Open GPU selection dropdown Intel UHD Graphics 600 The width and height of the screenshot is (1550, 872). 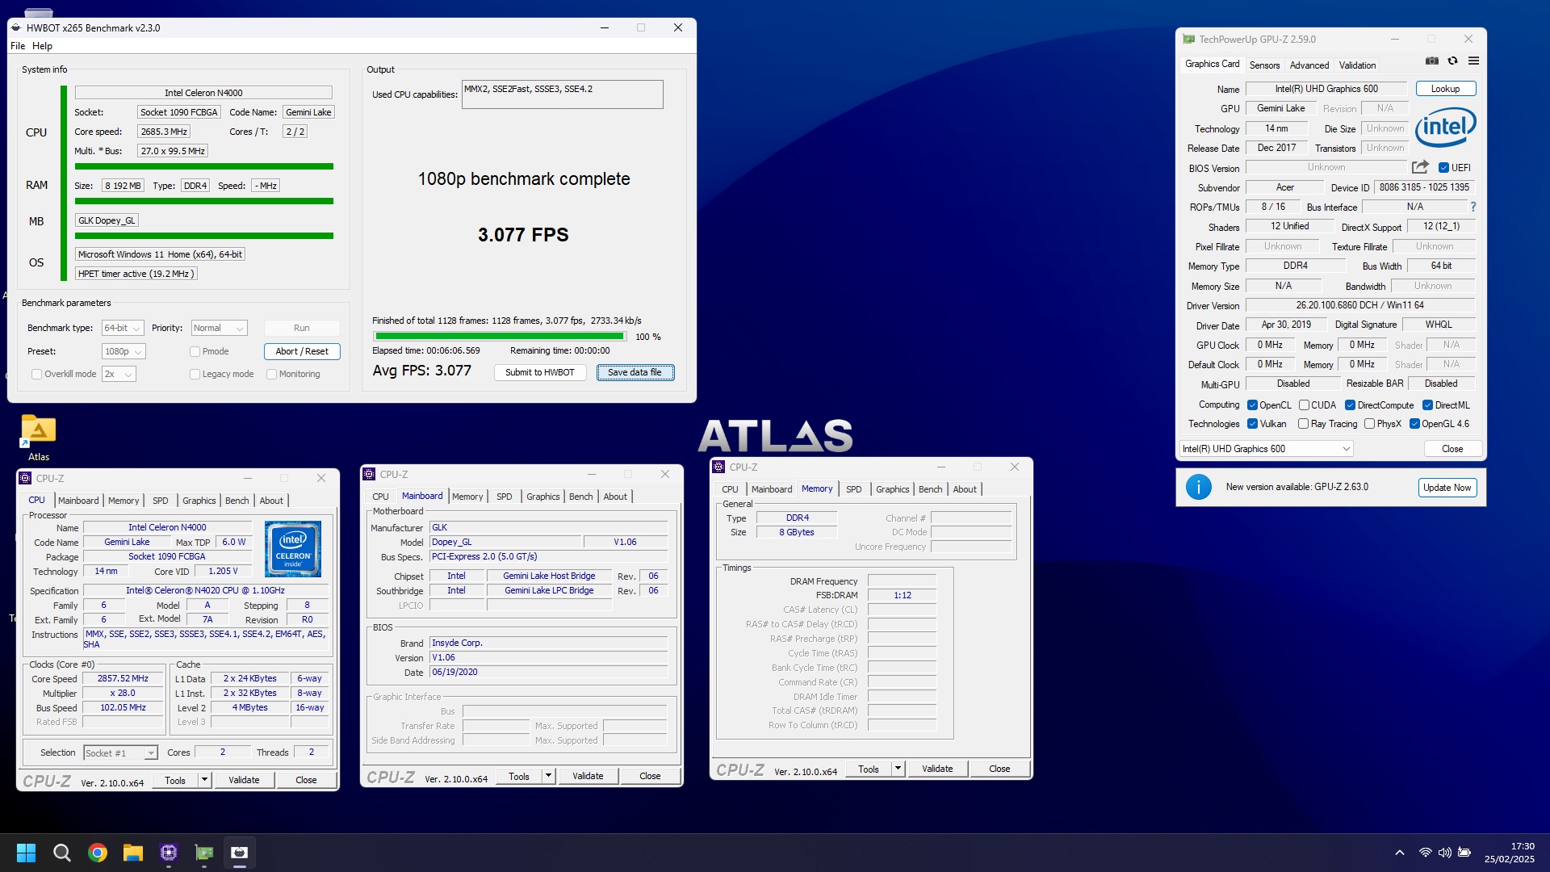[1266, 449]
